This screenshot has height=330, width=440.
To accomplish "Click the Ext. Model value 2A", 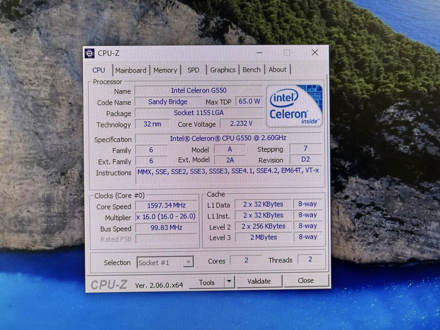I will coord(230,160).
